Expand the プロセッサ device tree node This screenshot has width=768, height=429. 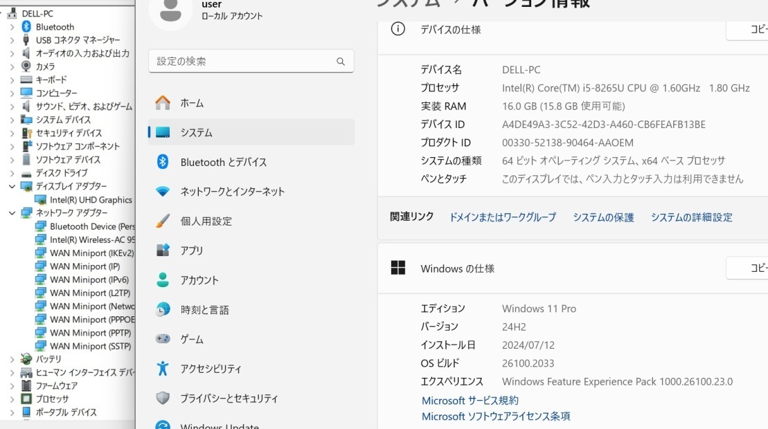pos(12,399)
